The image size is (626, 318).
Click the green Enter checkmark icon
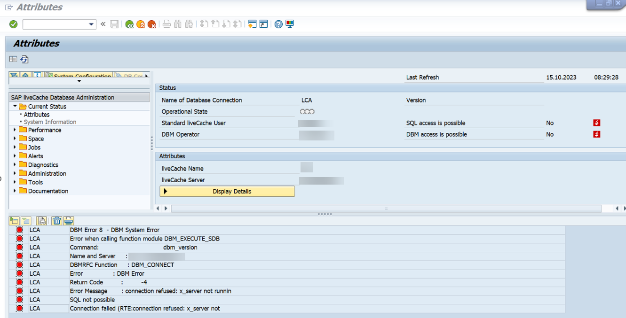point(13,24)
